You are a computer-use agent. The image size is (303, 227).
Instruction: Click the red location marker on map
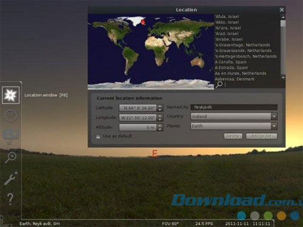pyautogui.click(x=143, y=22)
